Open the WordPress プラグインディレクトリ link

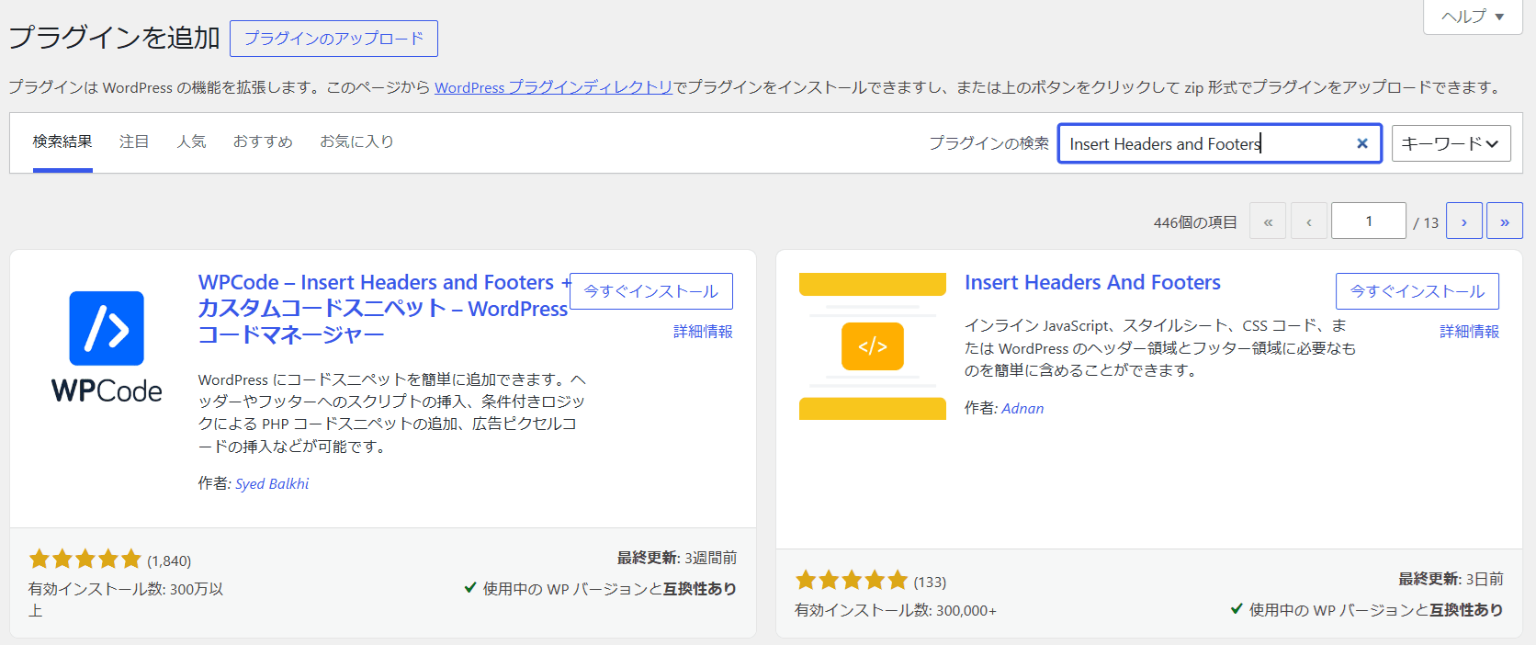[x=554, y=87]
